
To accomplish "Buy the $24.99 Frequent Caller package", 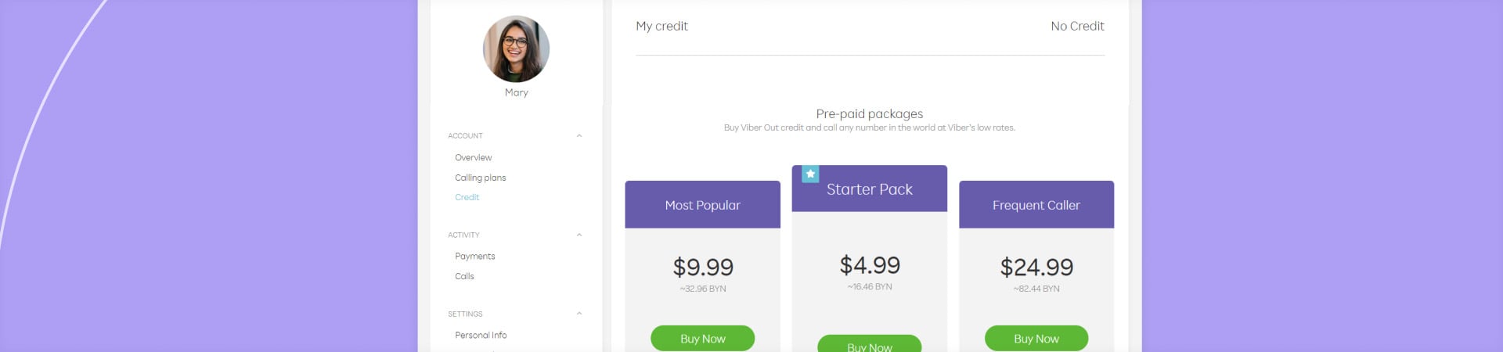I will pos(1036,339).
